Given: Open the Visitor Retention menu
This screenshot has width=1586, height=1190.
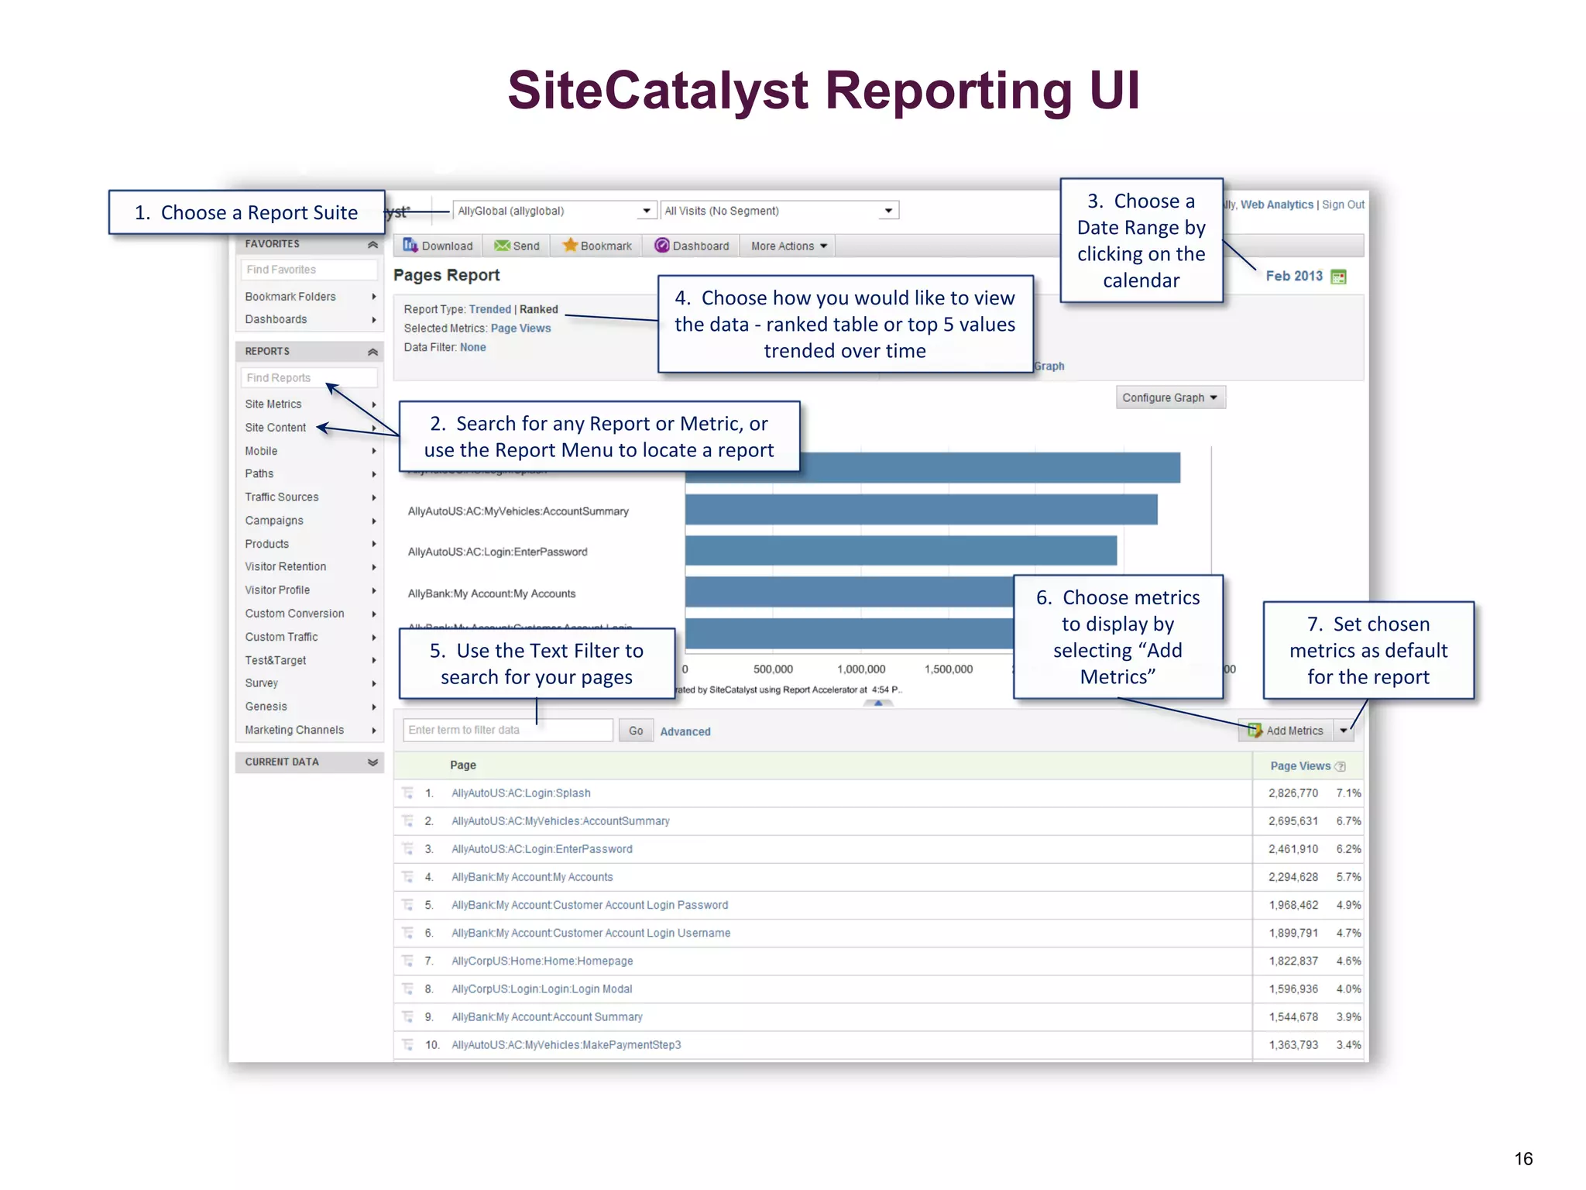Looking at the screenshot, I should click(310, 566).
